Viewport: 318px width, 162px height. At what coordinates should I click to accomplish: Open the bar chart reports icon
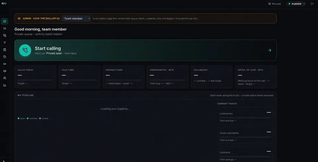[x=5, y=85]
